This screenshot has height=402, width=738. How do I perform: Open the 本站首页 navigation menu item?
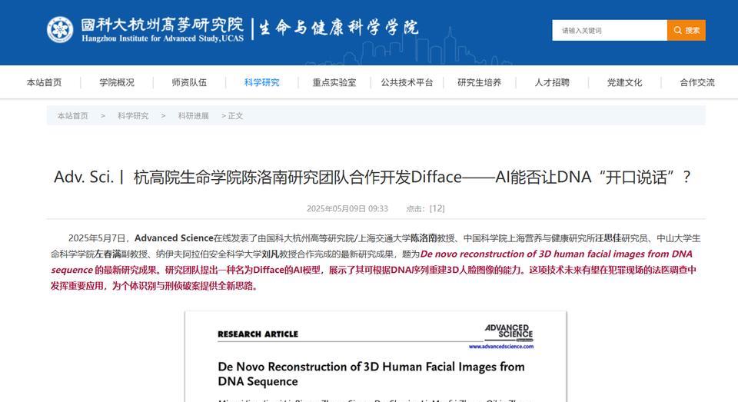[45, 82]
